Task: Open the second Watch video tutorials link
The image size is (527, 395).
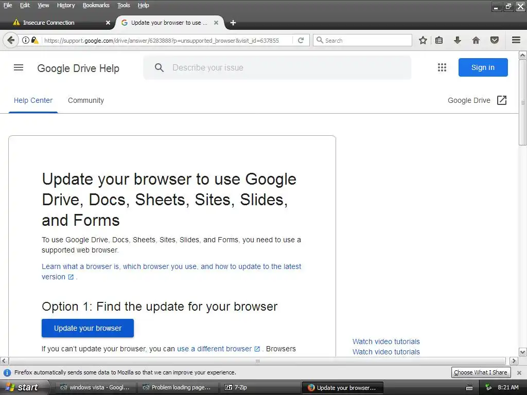Action: click(x=386, y=352)
